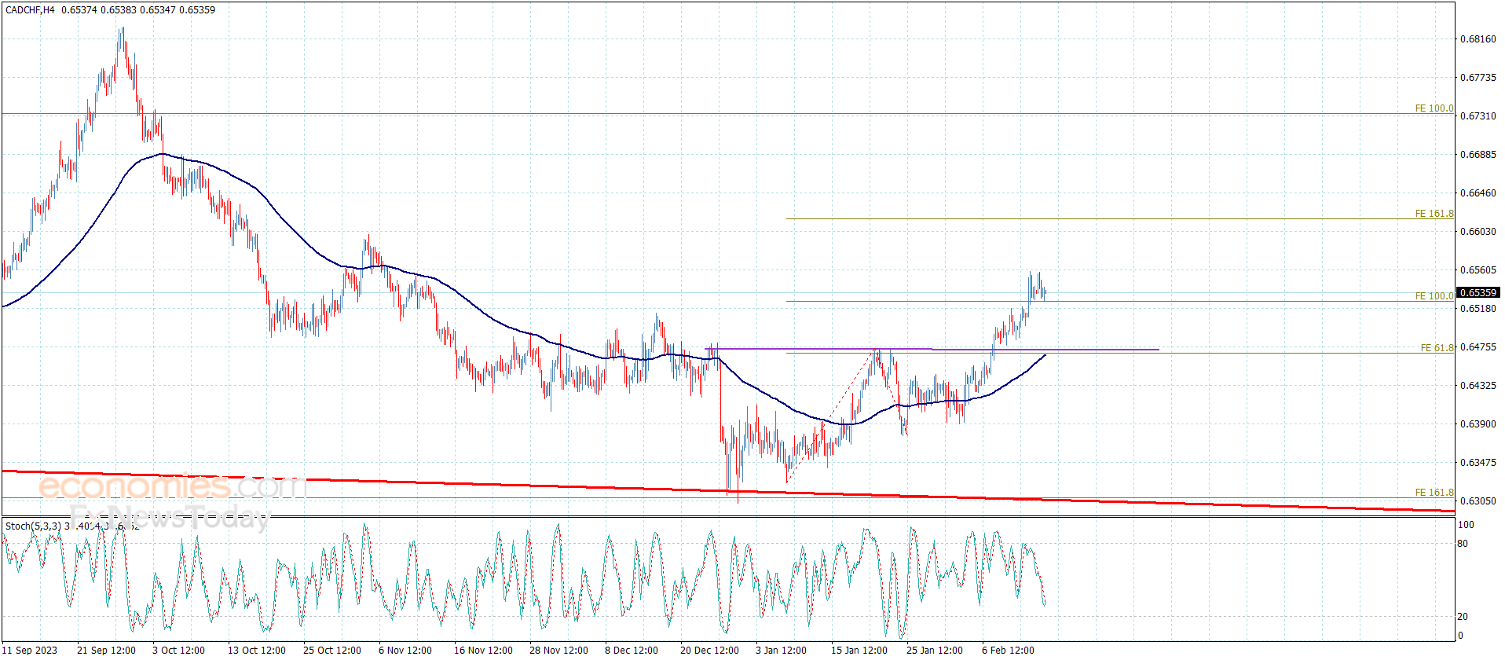Select the 6 Nov 12:00 time marker
This screenshot has width=1505, height=660.
(x=405, y=650)
